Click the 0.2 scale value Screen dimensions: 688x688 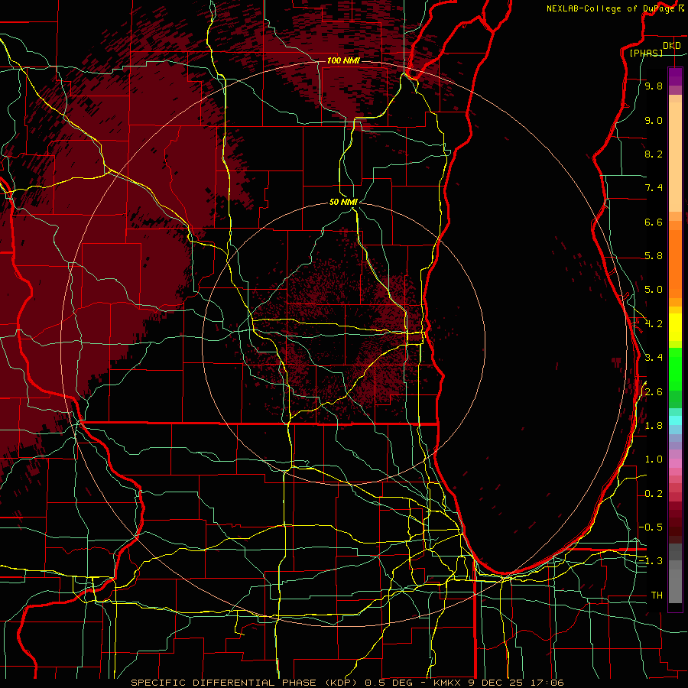click(654, 494)
